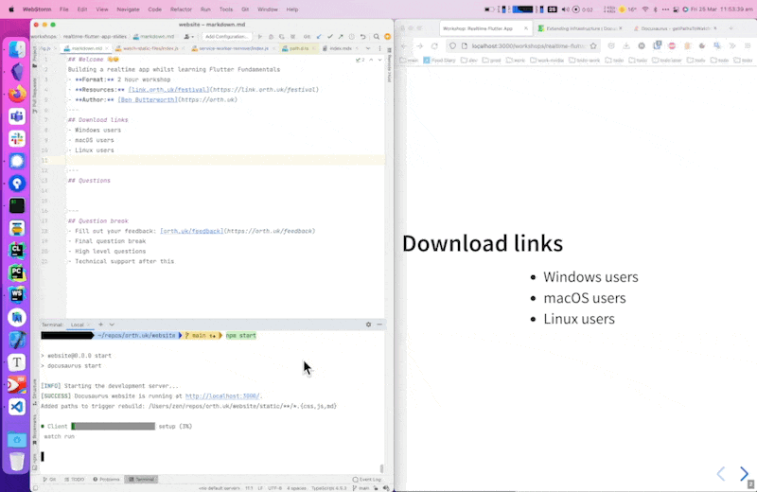Open the Refactor menu
This screenshot has width=757, height=492.
tap(181, 9)
